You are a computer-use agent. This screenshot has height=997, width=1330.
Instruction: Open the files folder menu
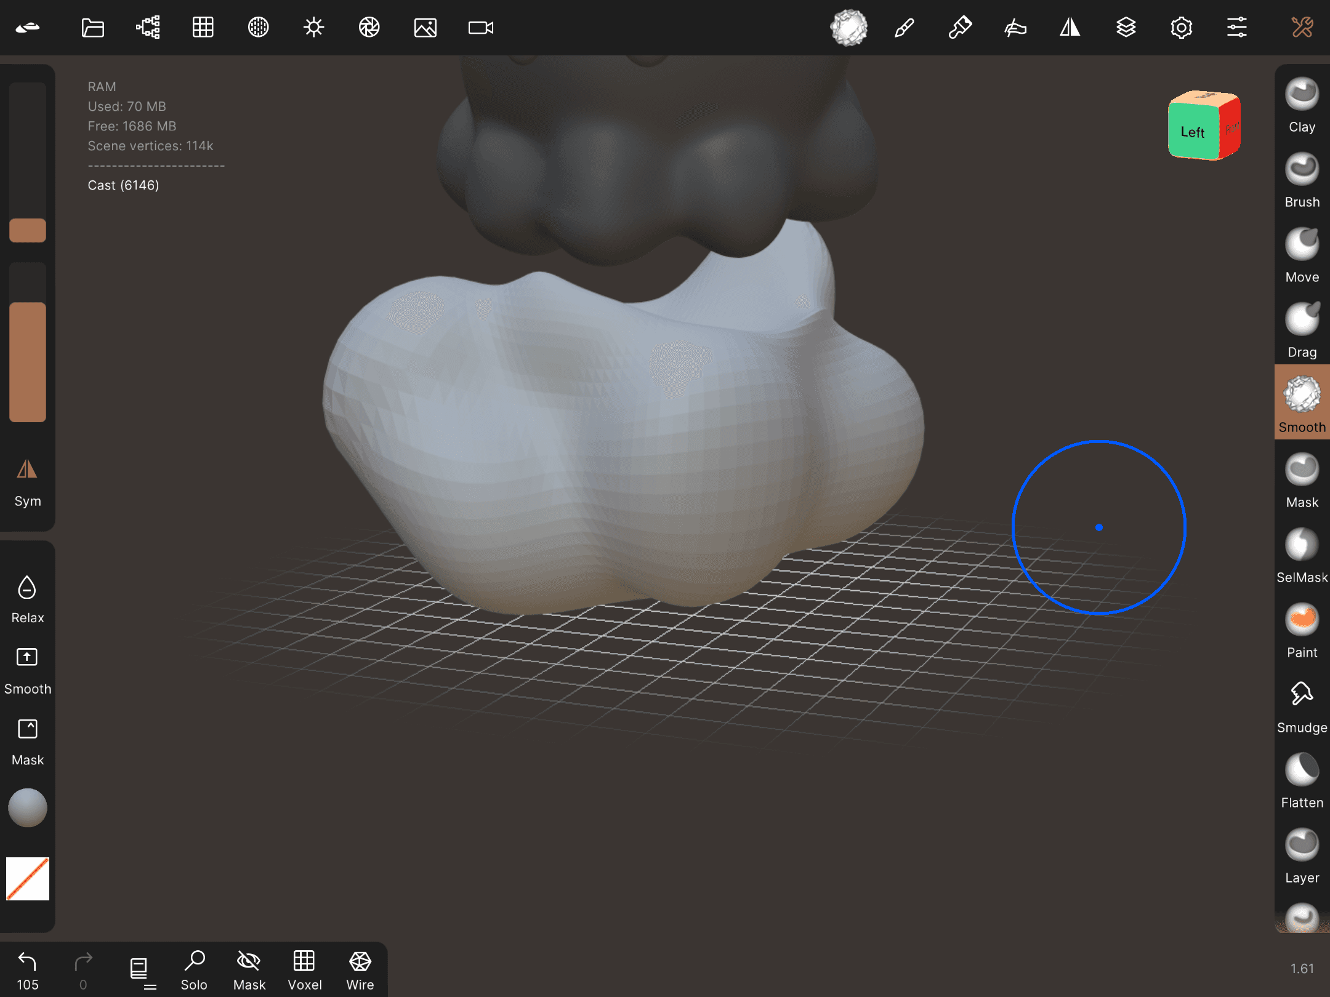point(92,28)
